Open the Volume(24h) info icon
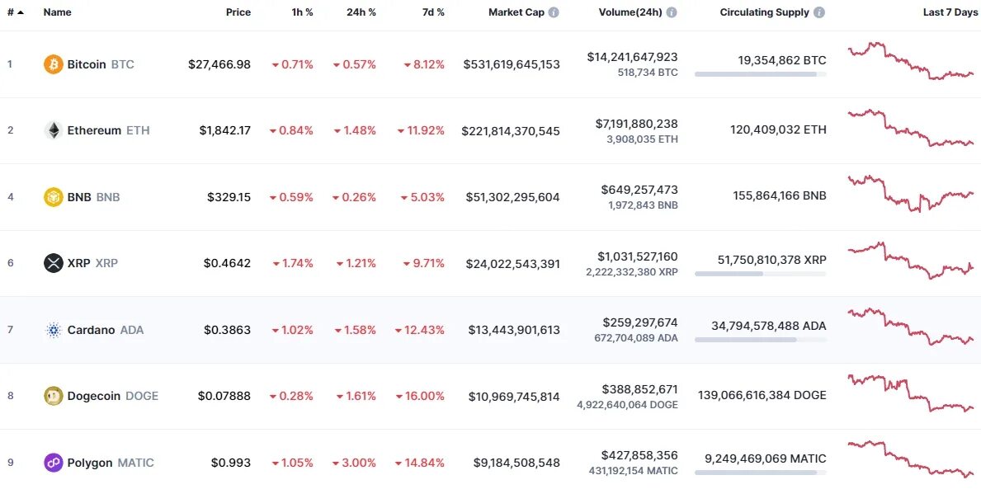This screenshot has width=981, height=494. 672,12
